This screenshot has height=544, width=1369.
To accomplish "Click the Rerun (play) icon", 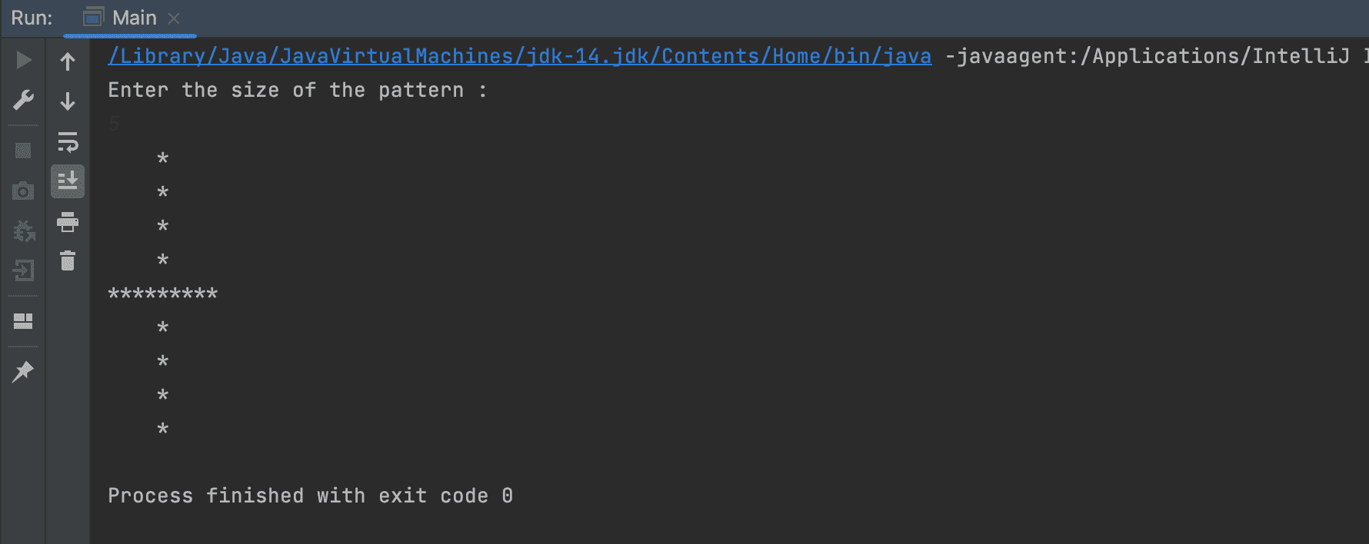I will [x=24, y=60].
